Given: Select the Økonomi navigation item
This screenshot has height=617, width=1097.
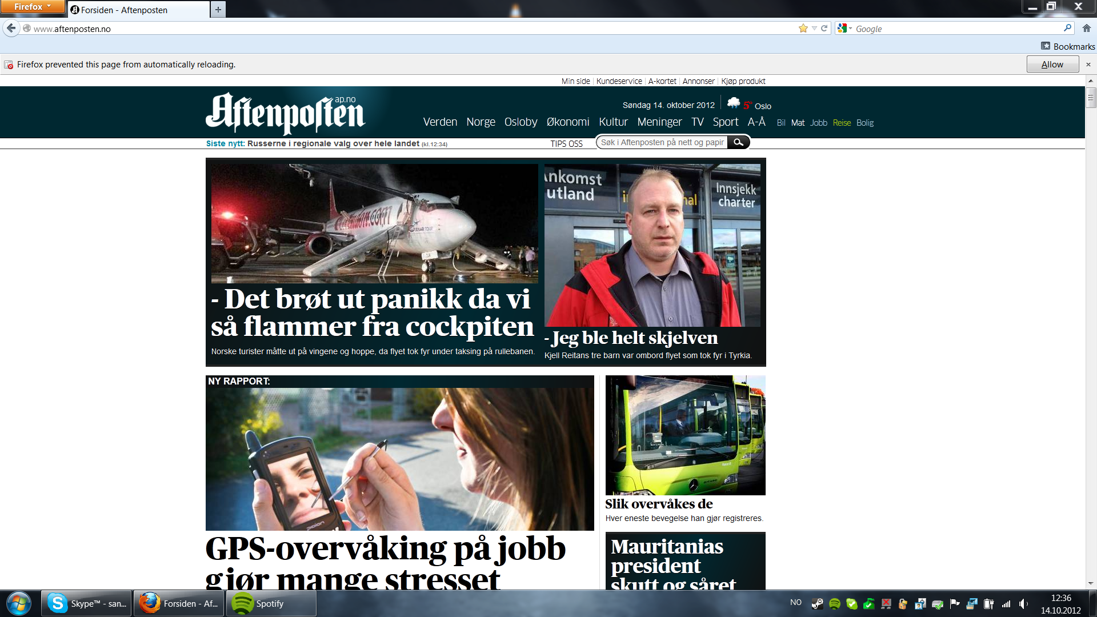Looking at the screenshot, I should click(x=568, y=122).
